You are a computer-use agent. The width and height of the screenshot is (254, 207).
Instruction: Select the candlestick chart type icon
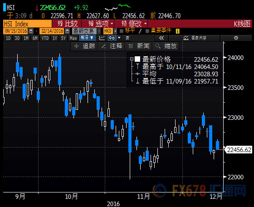(112, 38)
